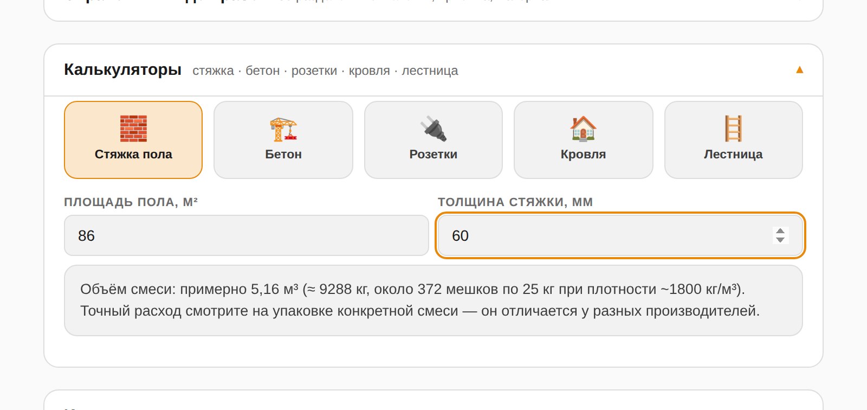Increase screed thickness with stepper up arrow
The image size is (867, 410).
pyautogui.click(x=780, y=231)
